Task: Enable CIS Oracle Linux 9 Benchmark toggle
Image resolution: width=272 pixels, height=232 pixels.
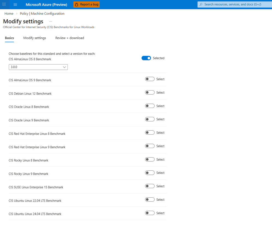Action: [x=150, y=119]
